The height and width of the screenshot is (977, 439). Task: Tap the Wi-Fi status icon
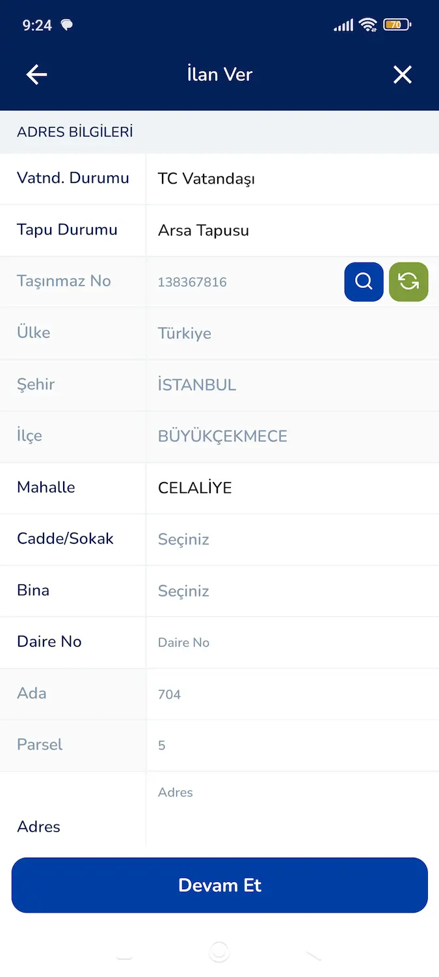click(x=368, y=25)
